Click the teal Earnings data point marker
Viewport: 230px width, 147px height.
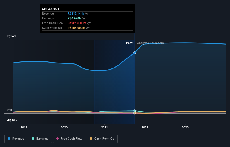tap(134, 111)
